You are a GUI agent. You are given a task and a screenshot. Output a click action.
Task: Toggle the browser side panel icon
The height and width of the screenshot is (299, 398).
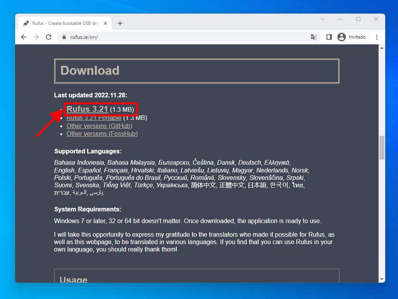point(329,37)
